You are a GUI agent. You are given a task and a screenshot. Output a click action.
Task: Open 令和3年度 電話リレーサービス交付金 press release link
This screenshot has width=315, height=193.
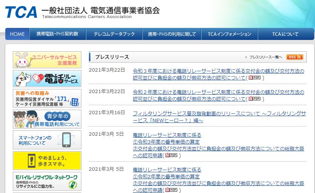(x=219, y=74)
